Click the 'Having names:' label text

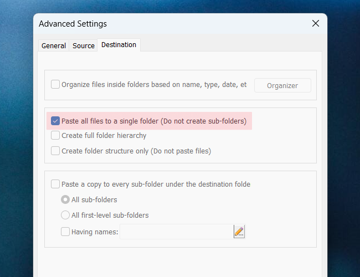(x=95, y=232)
